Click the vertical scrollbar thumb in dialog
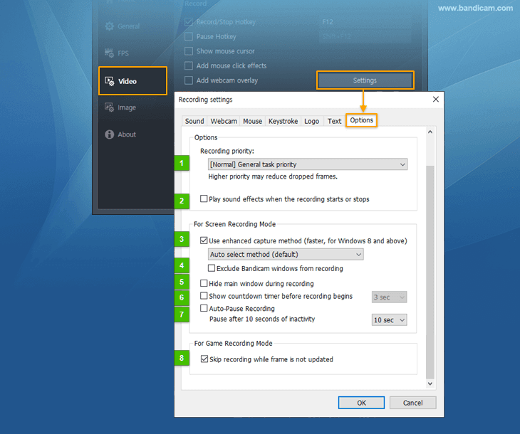The height and width of the screenshot is (434, 520). (x=430, y=272)
